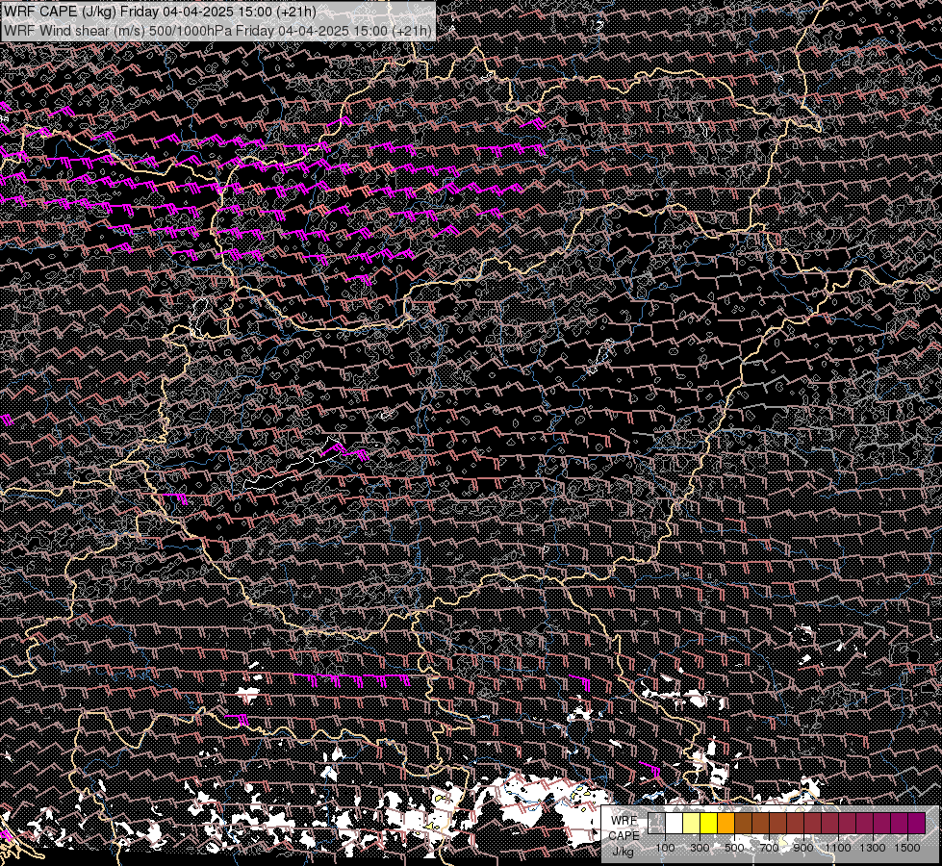The width and height of the screenshot is (942, 866).
Task: Click the WRF Wind shear title line
Action: click(217, 31)
